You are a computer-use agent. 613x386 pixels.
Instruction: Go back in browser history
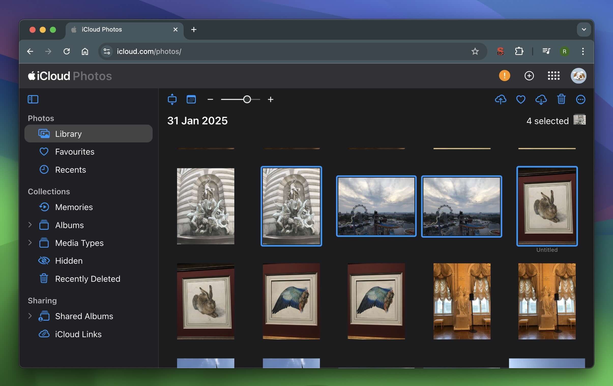pyautogui.click(x=30, y=51)
